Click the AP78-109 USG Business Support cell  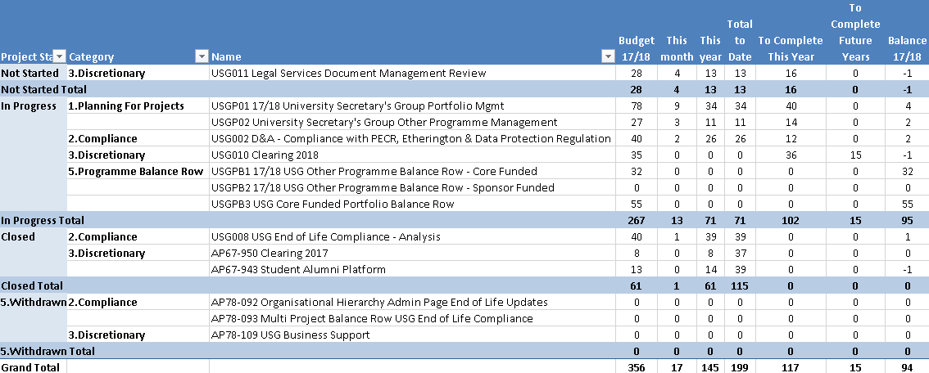(x=290, y=335)
